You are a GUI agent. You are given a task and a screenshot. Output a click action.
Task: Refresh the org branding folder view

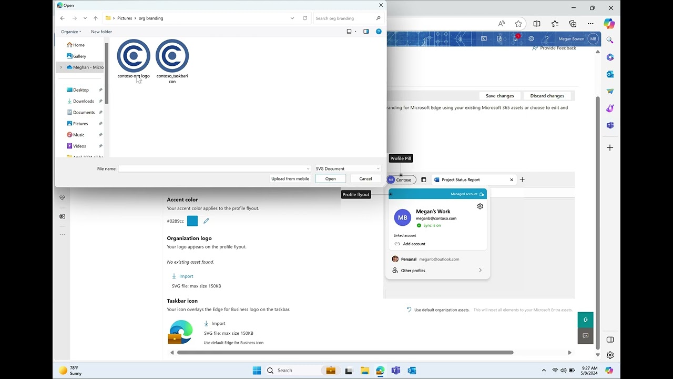coord(304,18)
